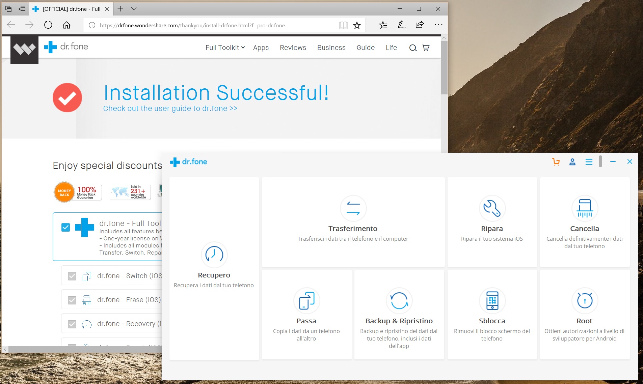
Task: Open the Root Android tool
Action: 585,315
